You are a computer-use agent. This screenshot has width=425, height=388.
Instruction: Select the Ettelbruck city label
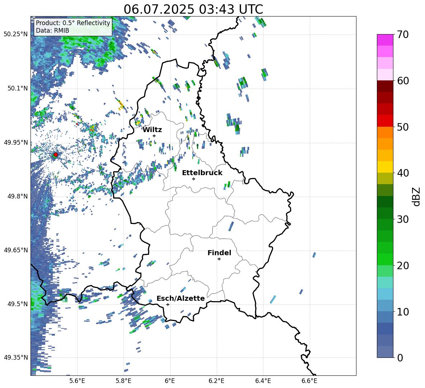pos(202,173)
